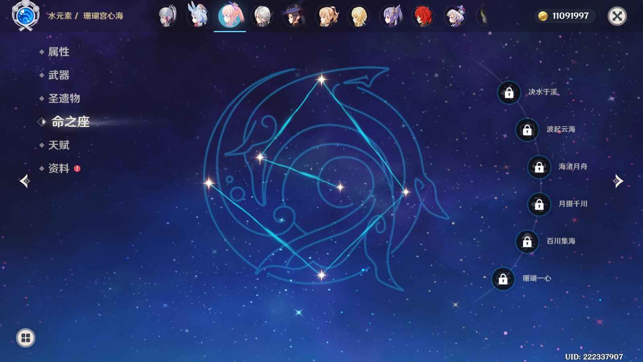Open the 命之座 constellation tab
Screen dimensions: 643x362
point(70,122)
